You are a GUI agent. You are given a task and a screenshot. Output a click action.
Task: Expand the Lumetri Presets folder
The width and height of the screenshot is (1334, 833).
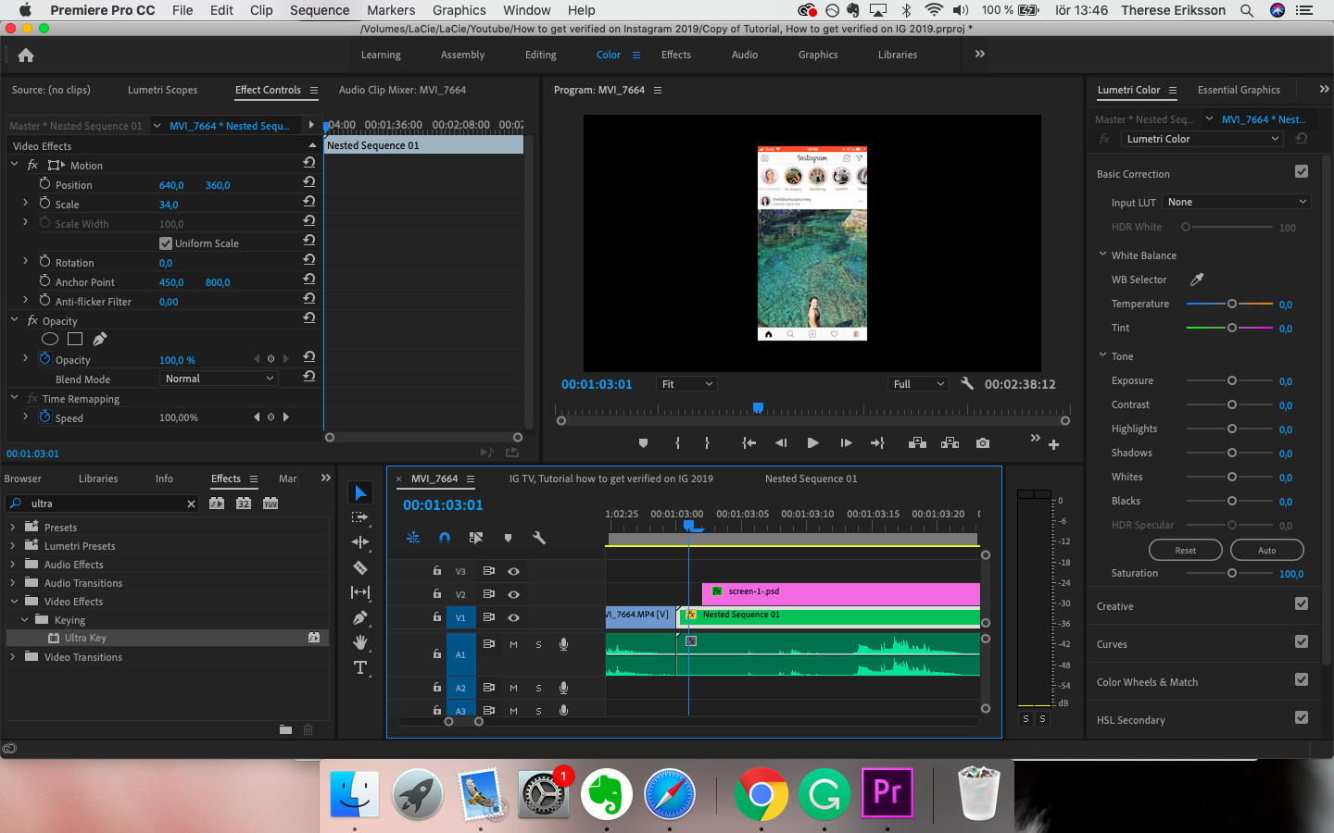point(13,546)
